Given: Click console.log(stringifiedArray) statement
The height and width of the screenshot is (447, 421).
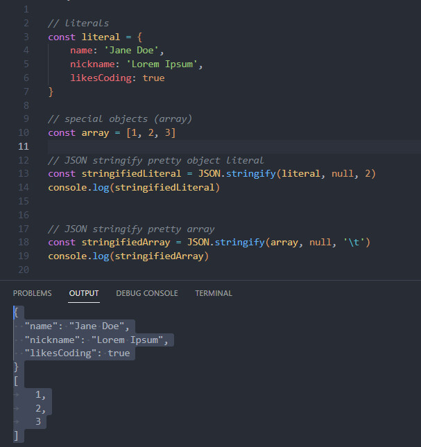Looking at the screenshot, I should point(128,256).
